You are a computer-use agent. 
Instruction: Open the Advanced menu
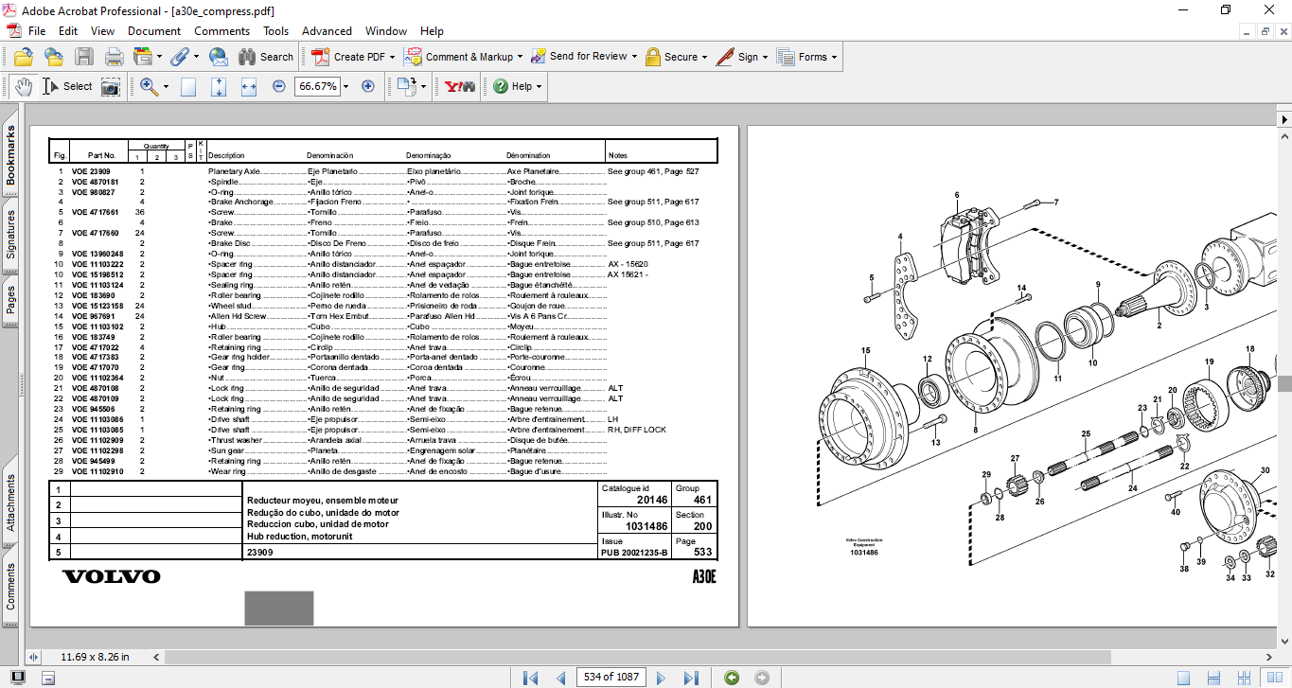(x=327, y=31)
